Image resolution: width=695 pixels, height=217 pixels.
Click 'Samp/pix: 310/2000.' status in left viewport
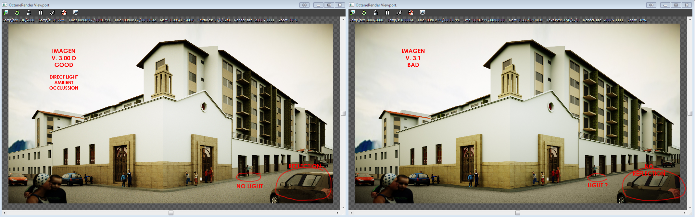pyautogui.click(x=19, y=20)
